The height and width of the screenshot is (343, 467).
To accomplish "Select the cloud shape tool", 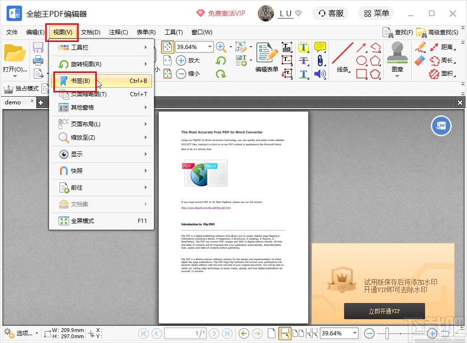I will click(x=376, y=73).
